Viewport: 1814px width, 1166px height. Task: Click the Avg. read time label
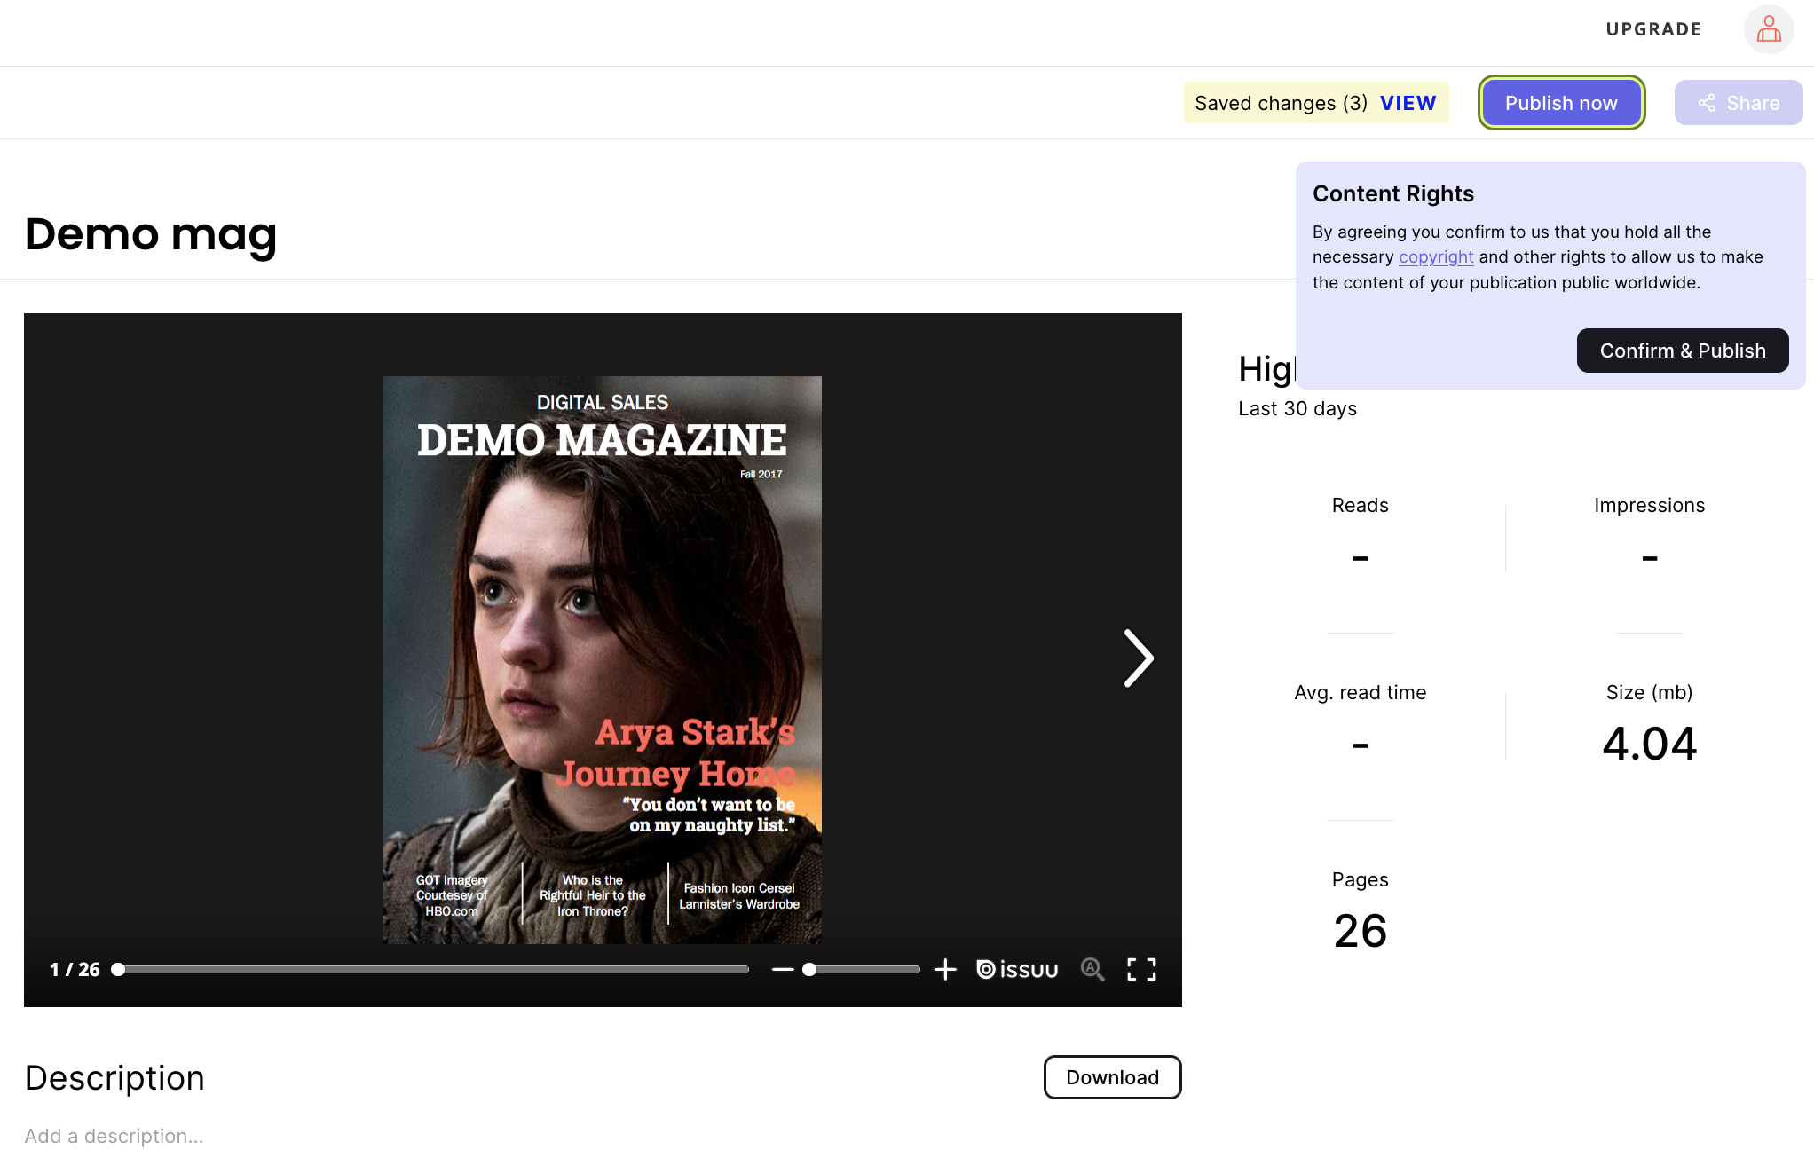click(x=1360, y=693)
